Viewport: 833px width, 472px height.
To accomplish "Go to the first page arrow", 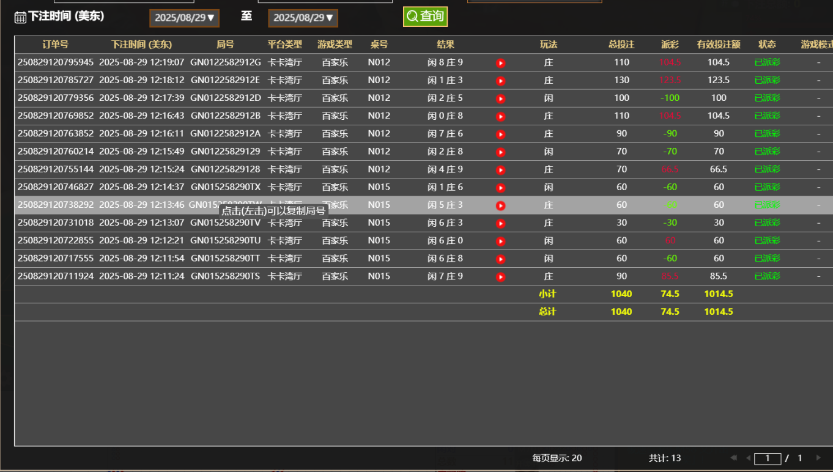I will click(734, 458).
